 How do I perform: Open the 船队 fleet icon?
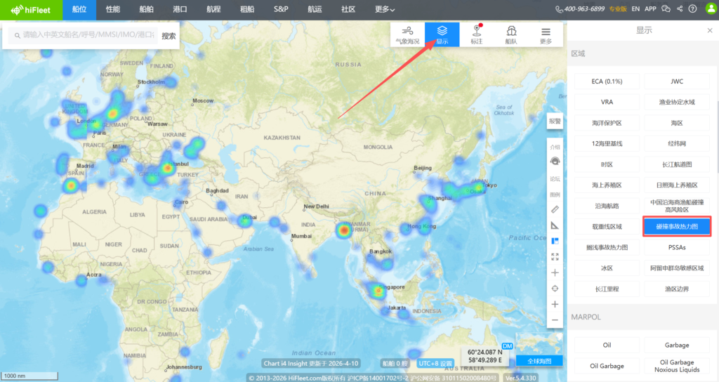[511, 34]
